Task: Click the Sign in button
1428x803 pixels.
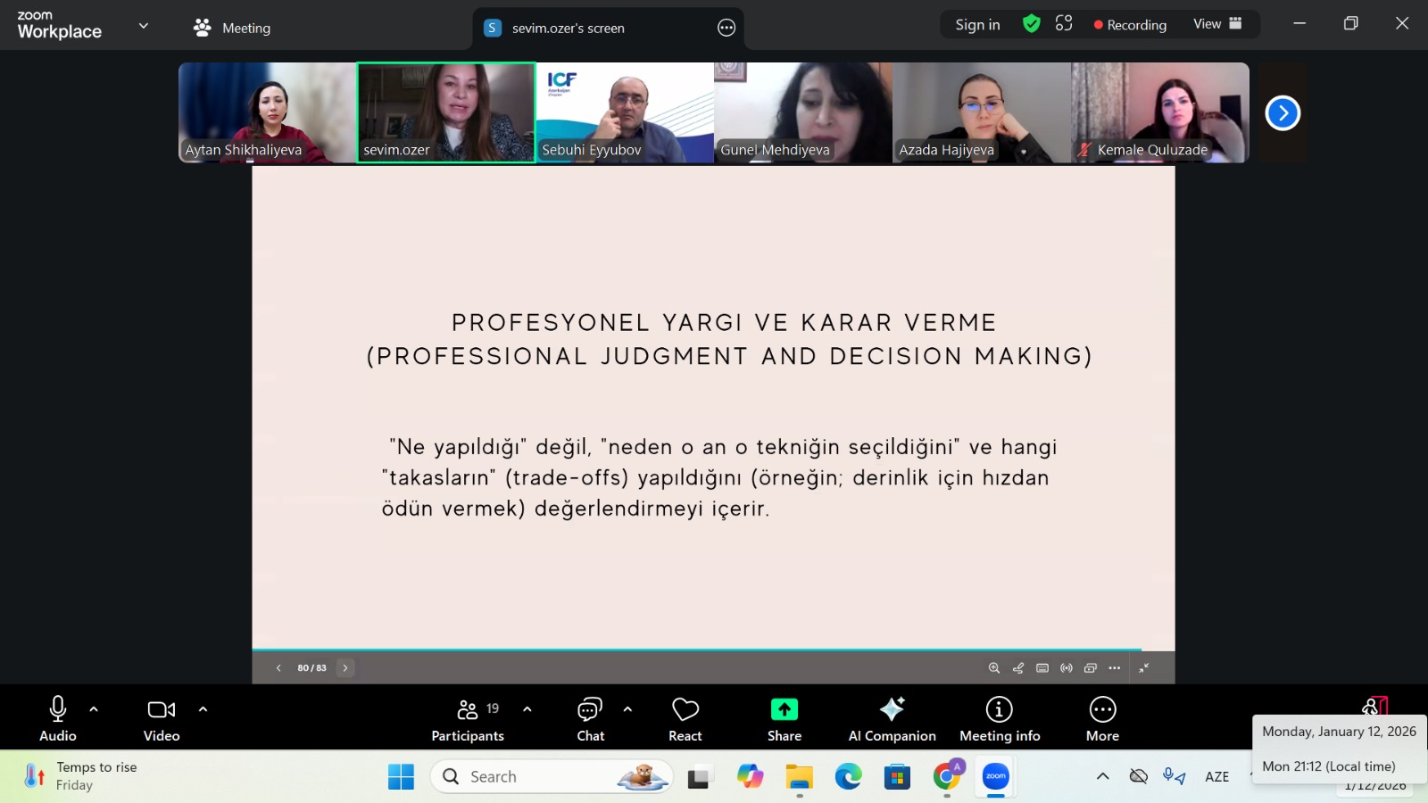Action: click(977, 25)
